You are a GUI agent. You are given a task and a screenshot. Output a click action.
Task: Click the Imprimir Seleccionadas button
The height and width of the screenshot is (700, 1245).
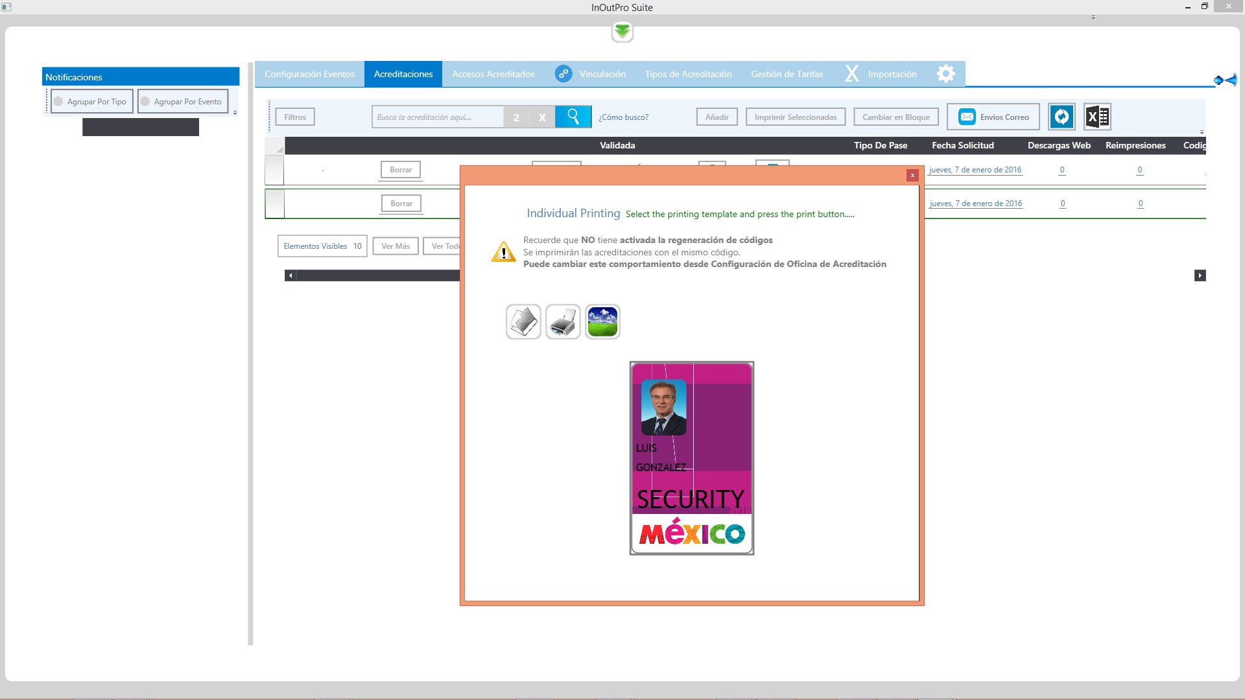pyautogui.click(x=796, y=117)
